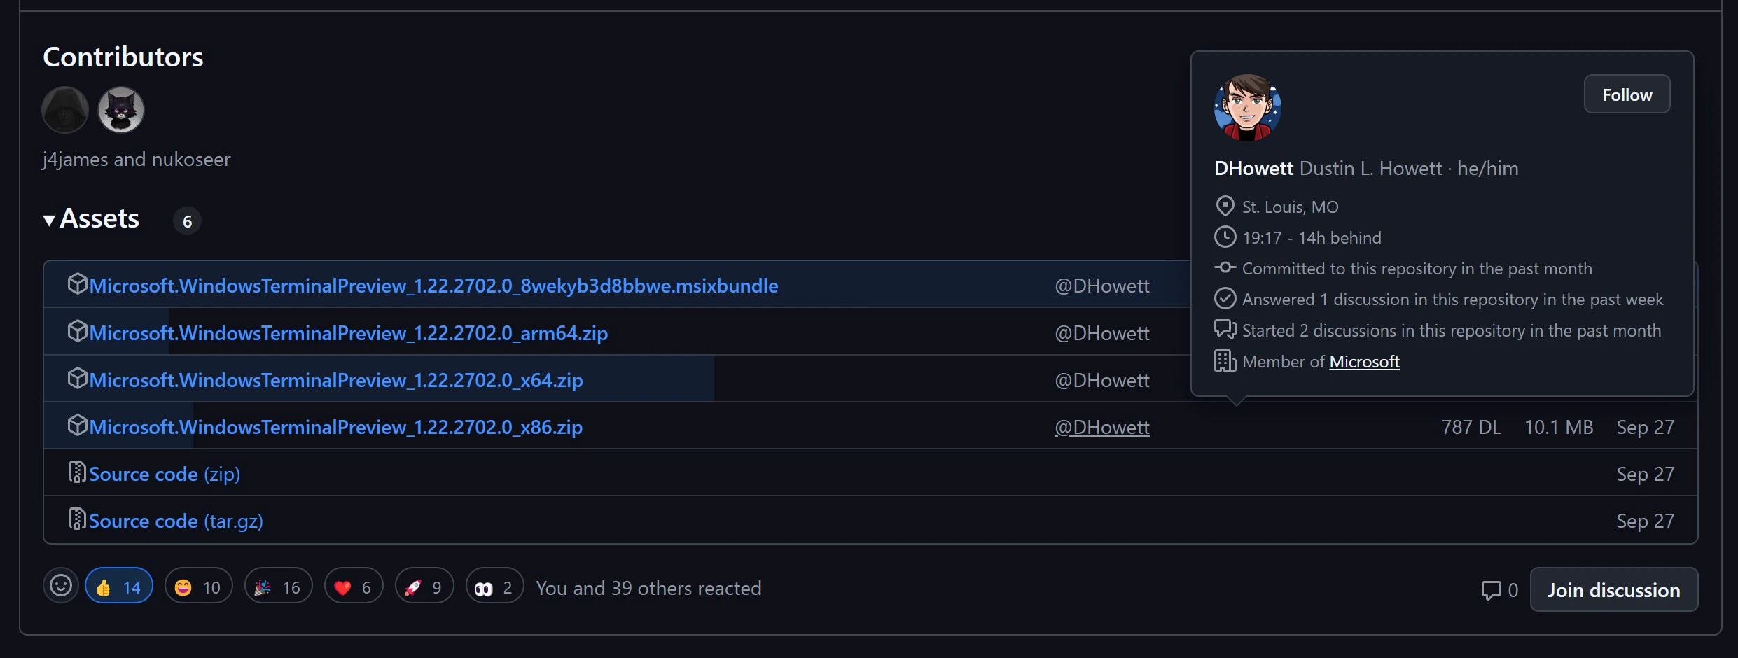
Task: Follow DHowett
Action: [x=1627, y=94]
